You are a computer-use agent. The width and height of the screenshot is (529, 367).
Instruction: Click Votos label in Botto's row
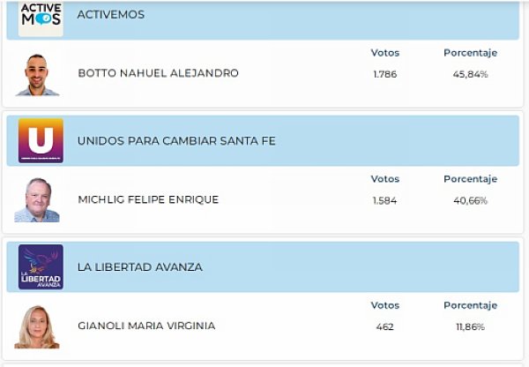click(x=385, y=53)
